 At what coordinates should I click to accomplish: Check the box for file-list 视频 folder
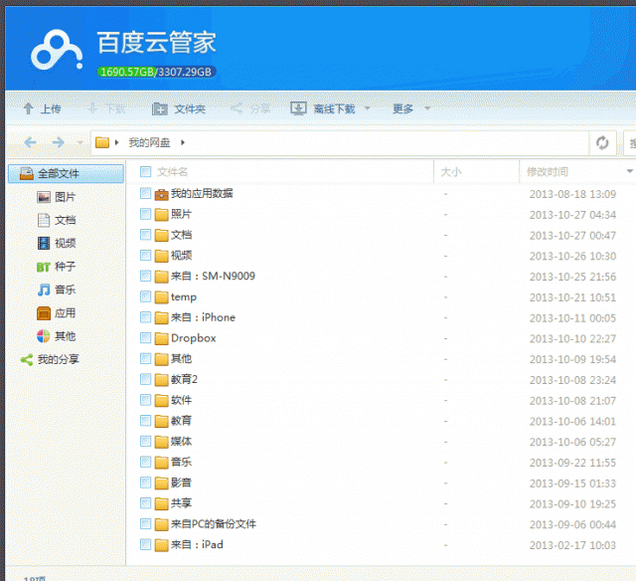pos(146,256)
